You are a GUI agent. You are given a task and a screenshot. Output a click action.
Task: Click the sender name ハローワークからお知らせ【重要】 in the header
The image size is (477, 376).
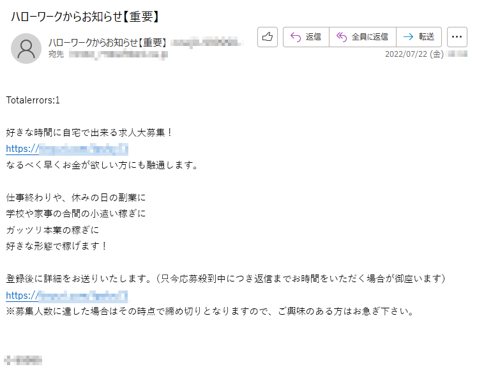[x=107, y=42]
